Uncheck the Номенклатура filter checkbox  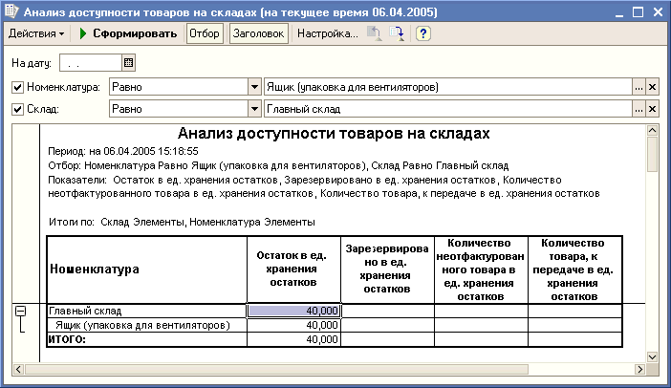point(17,87)
